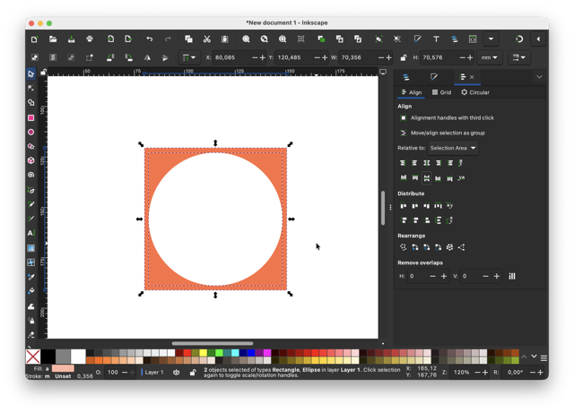Show the next palette row
Viewport: 574px width, 413px height.
(x=535, y=357)
